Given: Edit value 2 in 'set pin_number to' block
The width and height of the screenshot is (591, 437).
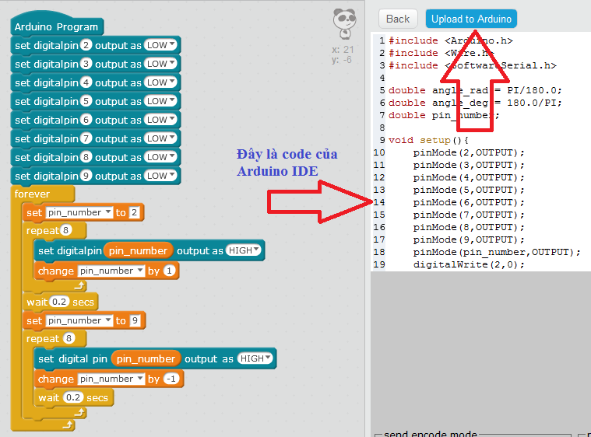Looking at the screenshot, I should coord(134,212).
